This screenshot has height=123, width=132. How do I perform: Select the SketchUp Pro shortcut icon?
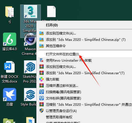pos(30,67)
